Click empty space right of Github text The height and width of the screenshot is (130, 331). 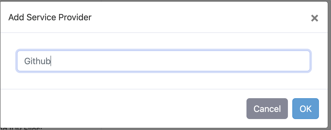[178, 61]
